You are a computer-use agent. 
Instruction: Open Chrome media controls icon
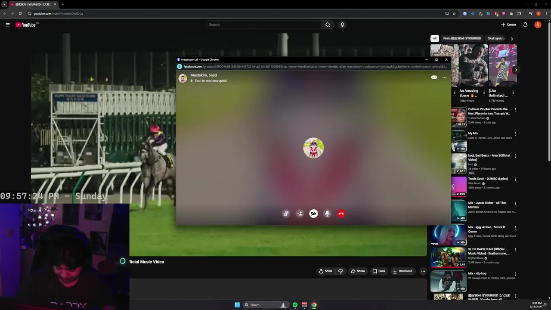tap(531, 13)
